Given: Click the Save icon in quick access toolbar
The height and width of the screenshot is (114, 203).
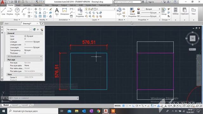Looking at the screenshot, I should 16,2.
